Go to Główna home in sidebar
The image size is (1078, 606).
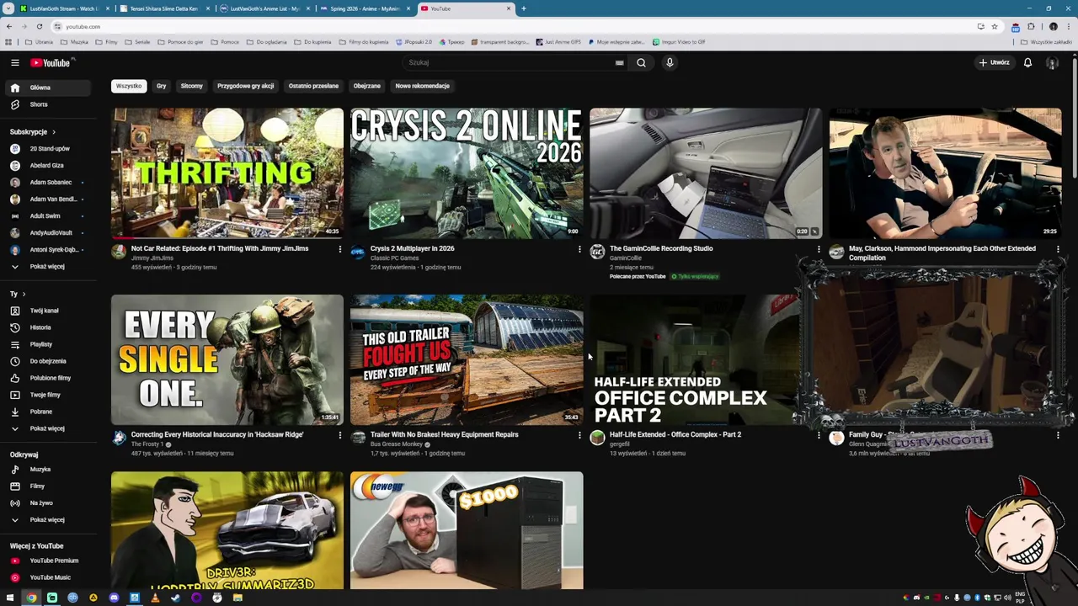pos(49,88)
